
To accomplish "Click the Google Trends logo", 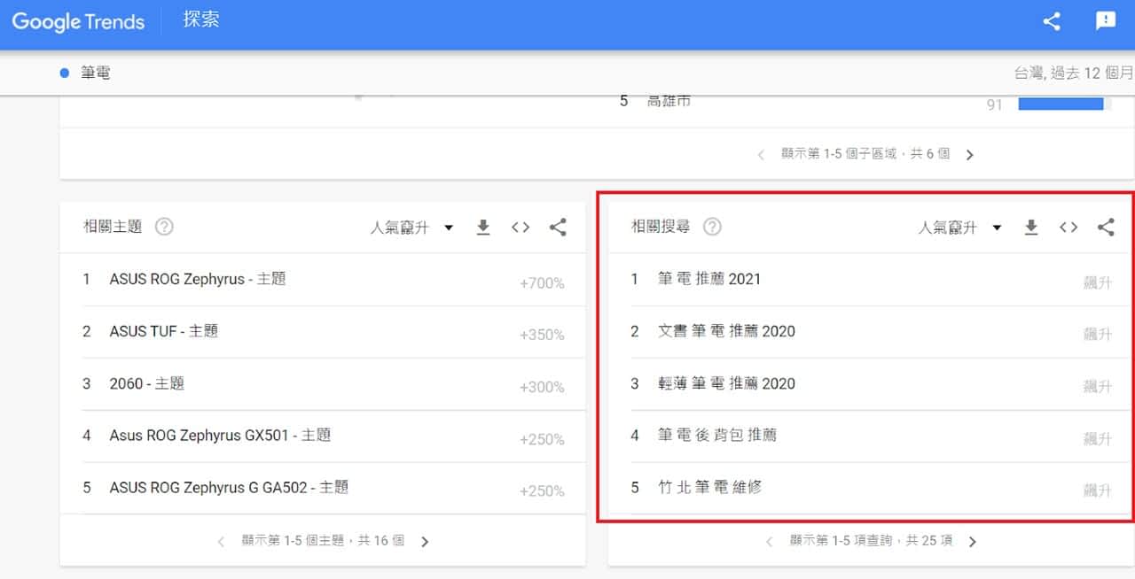I will tap(78, 22).
